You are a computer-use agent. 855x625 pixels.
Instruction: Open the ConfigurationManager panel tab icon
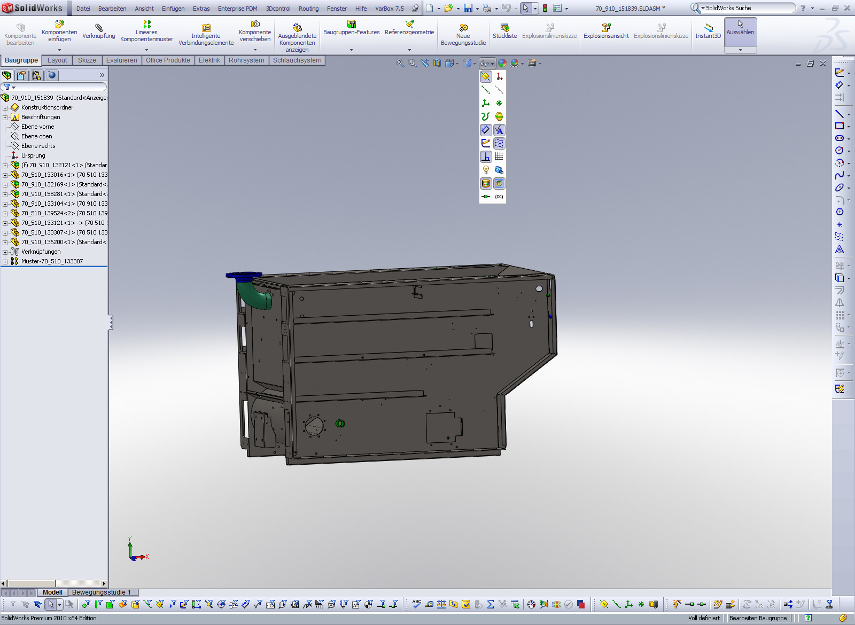pos(36,75)
